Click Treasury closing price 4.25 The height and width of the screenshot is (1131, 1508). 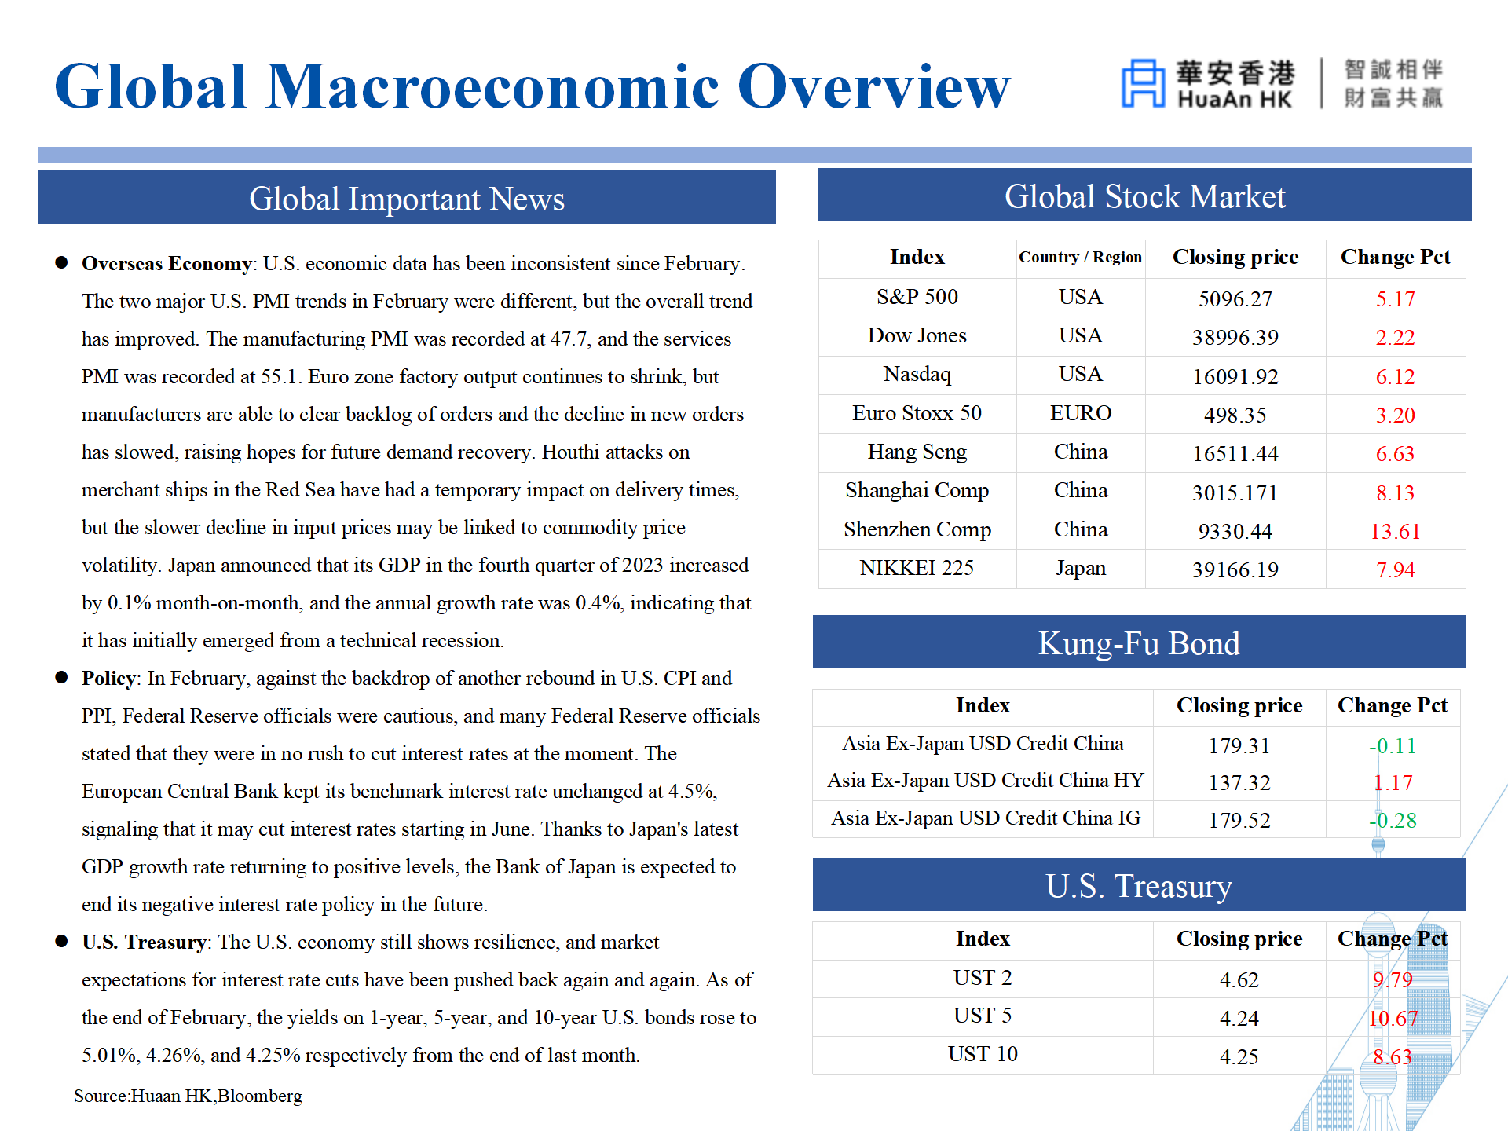click(x=1239, y=1056)
